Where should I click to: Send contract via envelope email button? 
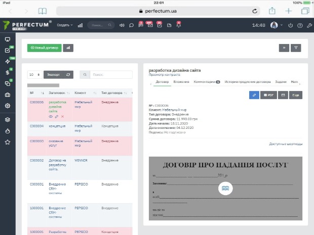coord(283,95)
